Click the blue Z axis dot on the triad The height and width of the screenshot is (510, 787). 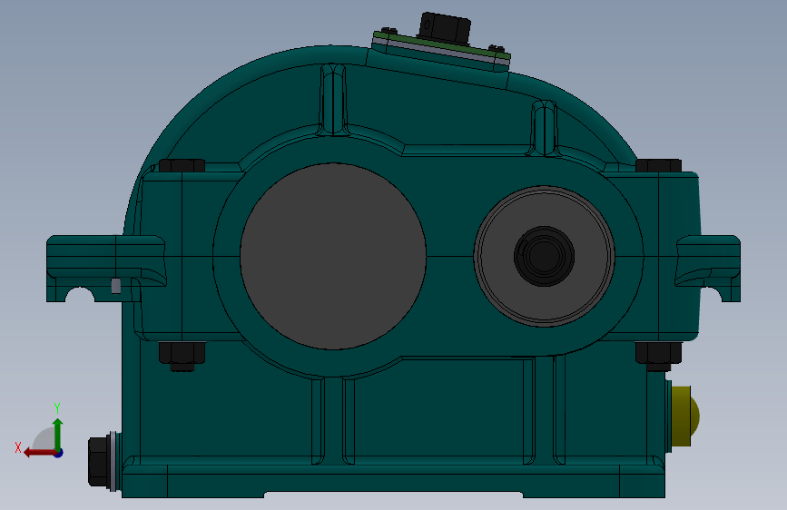[59, 453]
